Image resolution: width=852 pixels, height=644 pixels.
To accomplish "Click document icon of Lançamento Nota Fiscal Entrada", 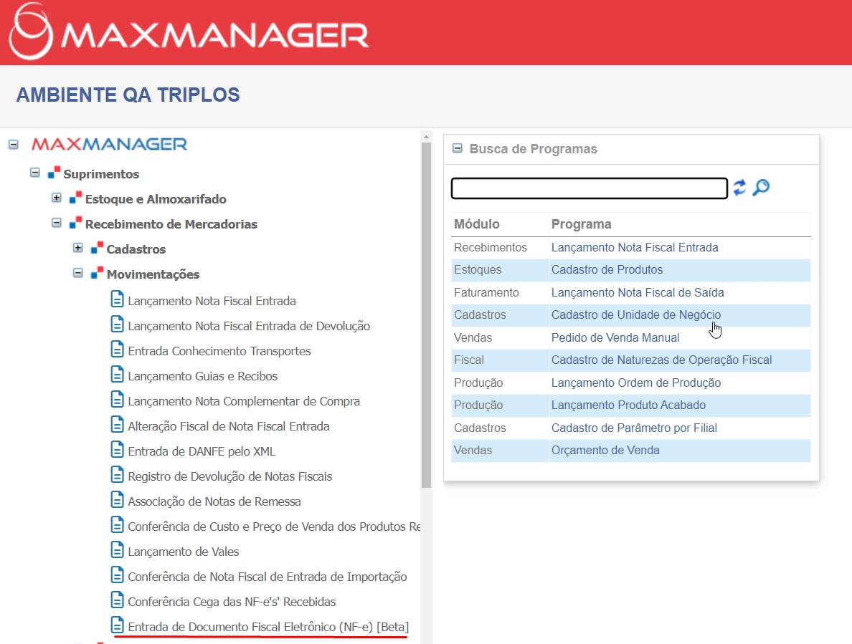I will point(118,299).
